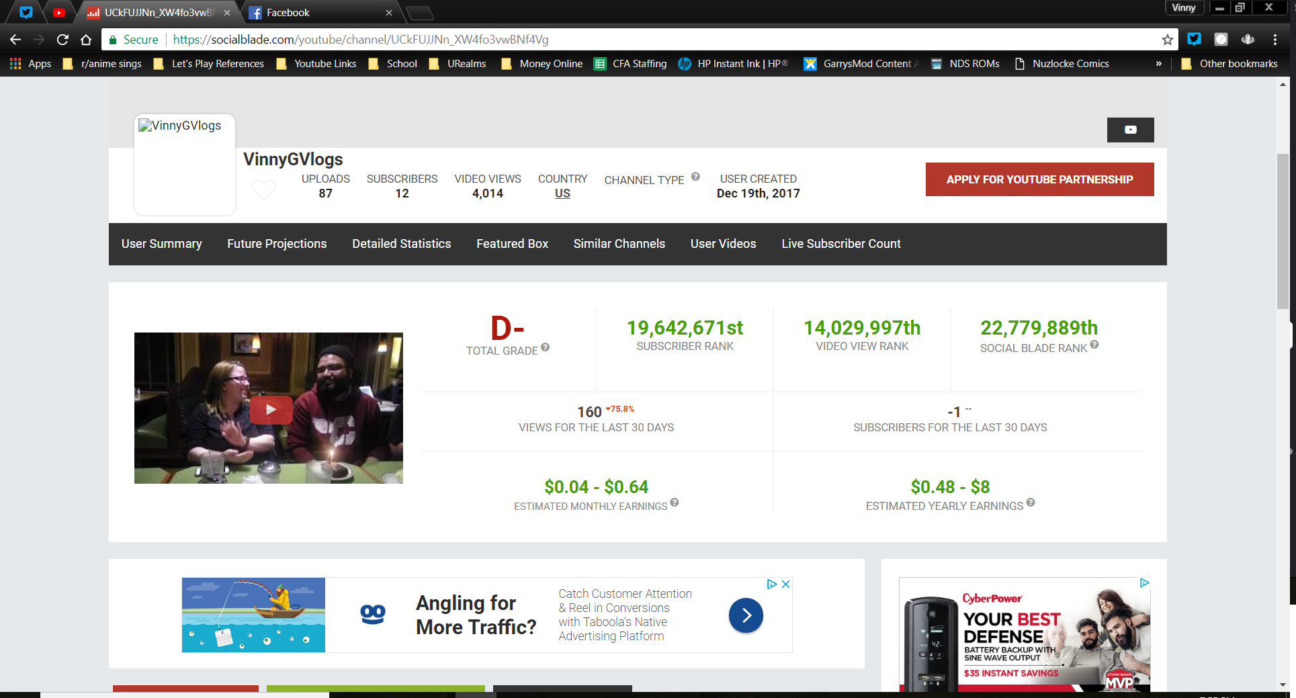Screen dimensions: 1296x698
Task: Open the Channel Type help icon
Action: 695,177
